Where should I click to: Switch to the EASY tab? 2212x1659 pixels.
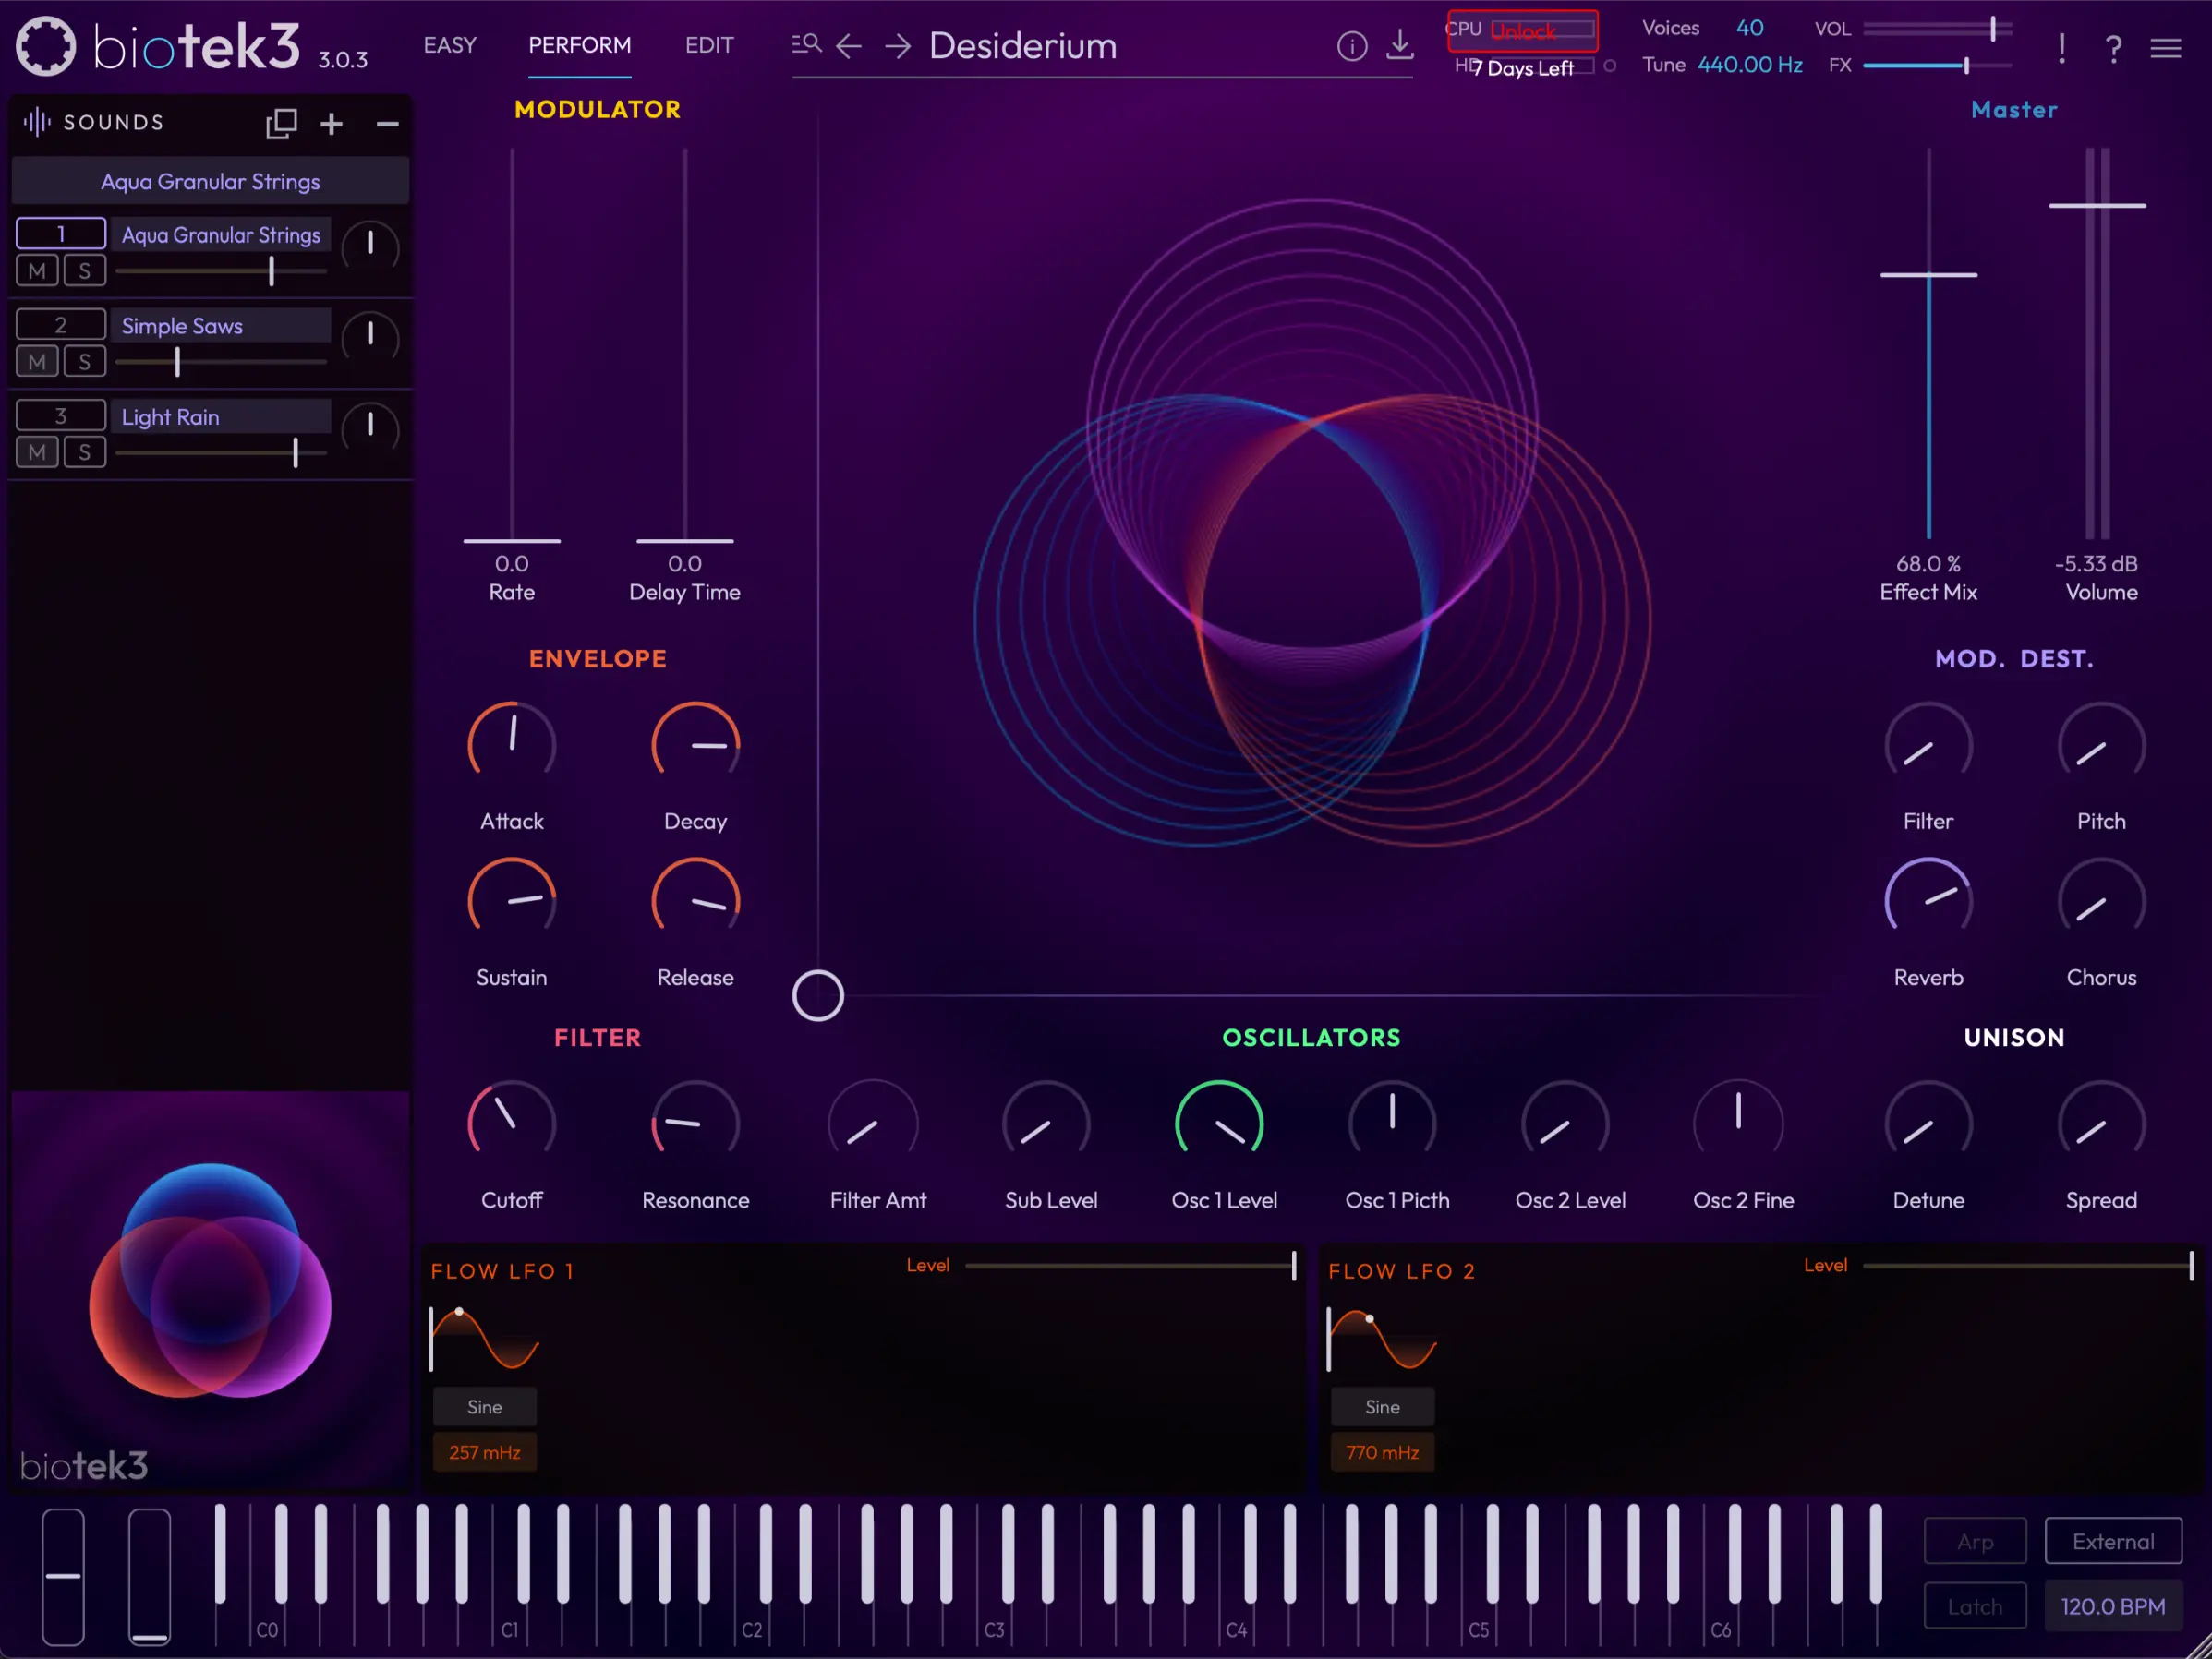point(449,45)
